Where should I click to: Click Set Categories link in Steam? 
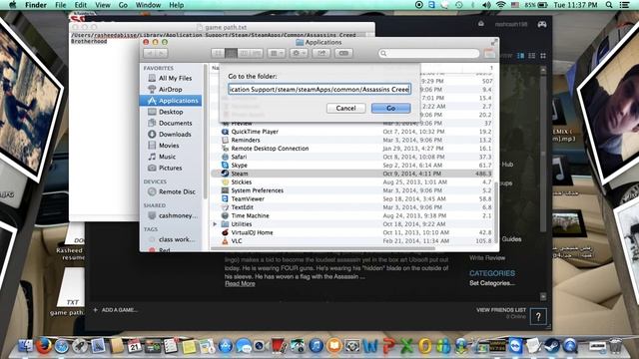pos(492,283)
